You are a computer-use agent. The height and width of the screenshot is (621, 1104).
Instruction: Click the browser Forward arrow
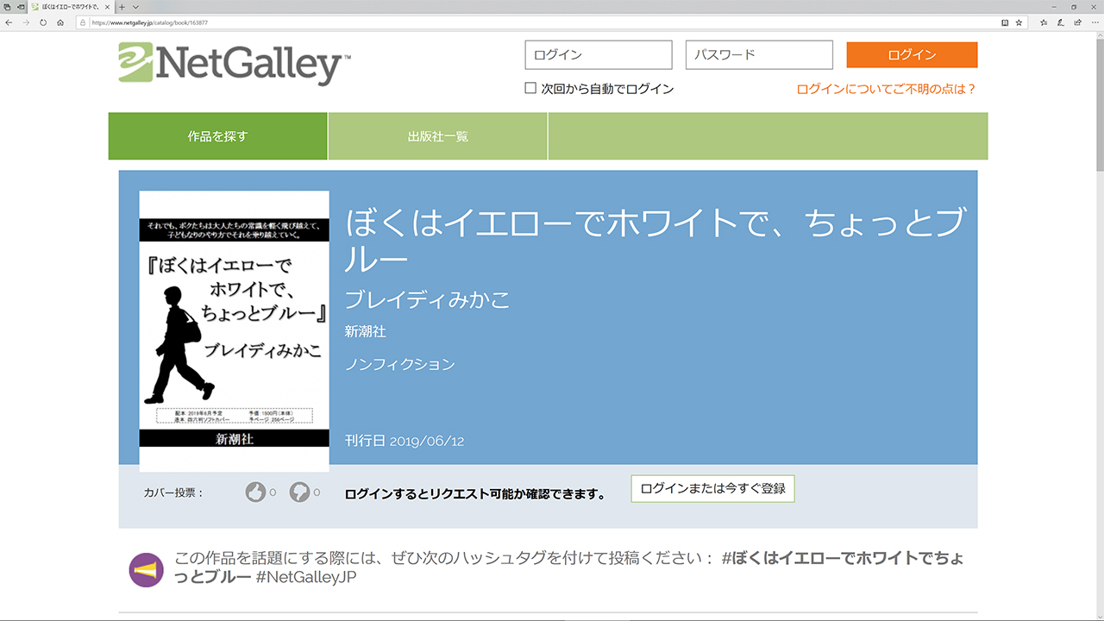tap(26, 22)
